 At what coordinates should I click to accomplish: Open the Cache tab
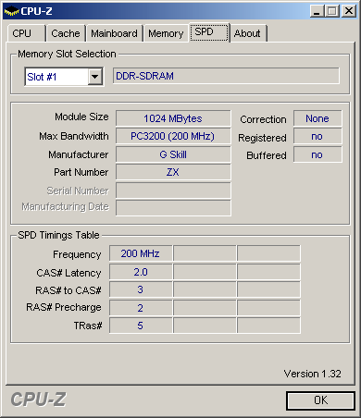66,33
